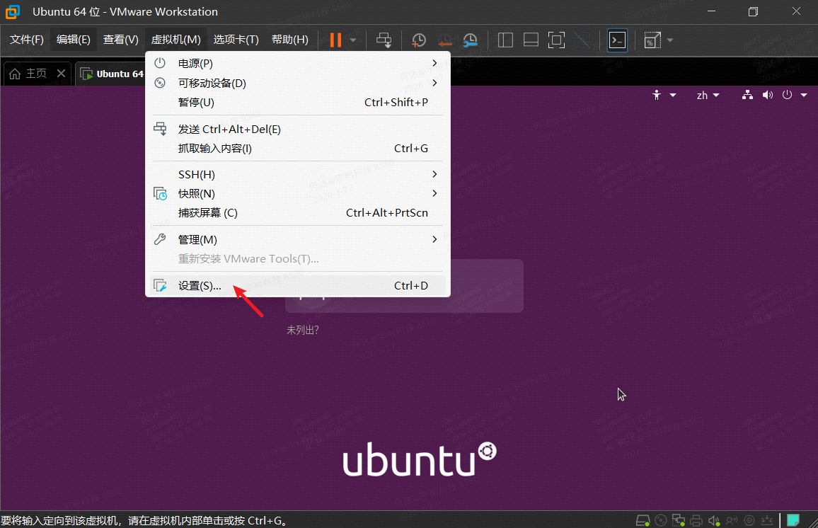Click the stretch guest display icon

point(652,40)
